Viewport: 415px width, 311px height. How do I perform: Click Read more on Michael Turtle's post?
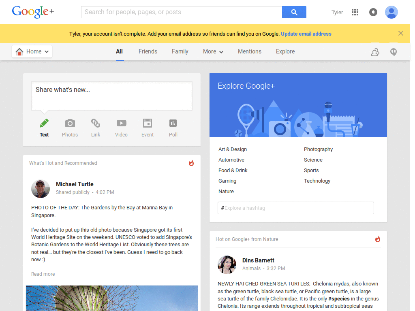43,274
